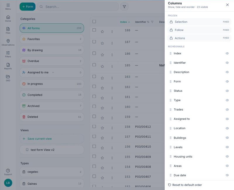The height and width of the screenshot is (190, 234).
Task: Go to Home in sidebar
Action: 8,18
